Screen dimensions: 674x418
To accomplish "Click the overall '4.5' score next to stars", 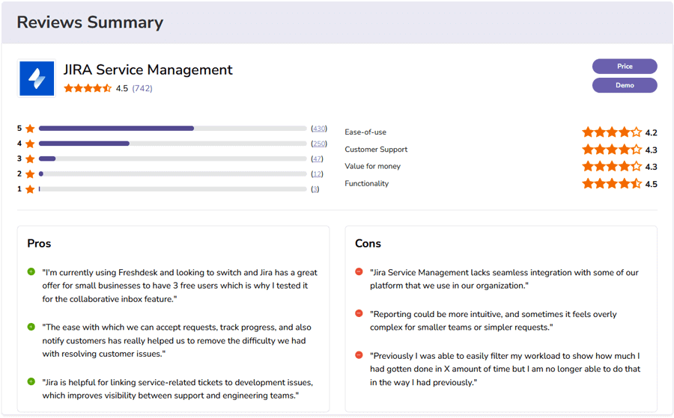I will pos(122,88).
